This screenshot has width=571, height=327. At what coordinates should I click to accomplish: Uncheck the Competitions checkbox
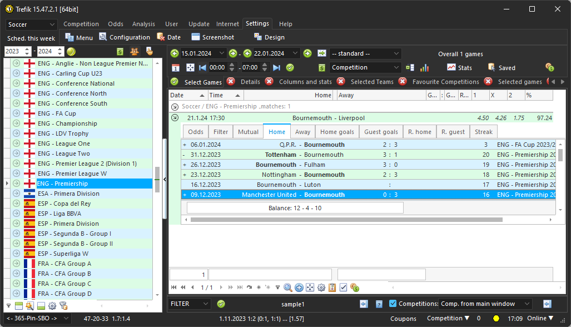click(393, 304)
